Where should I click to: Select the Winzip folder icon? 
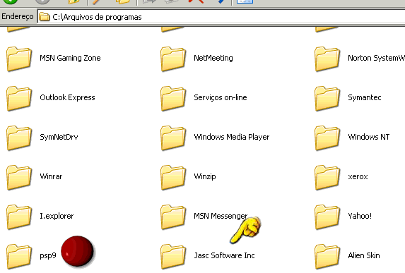pos(173,177)
